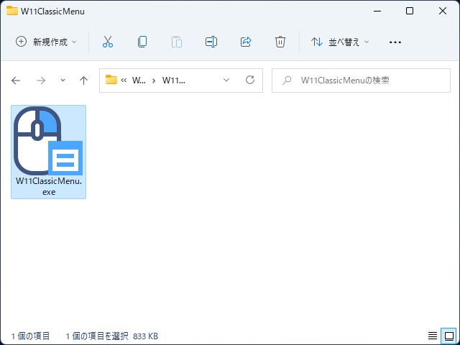Click the W11... breadcrumb in address bar

click(x=174, y=80)
